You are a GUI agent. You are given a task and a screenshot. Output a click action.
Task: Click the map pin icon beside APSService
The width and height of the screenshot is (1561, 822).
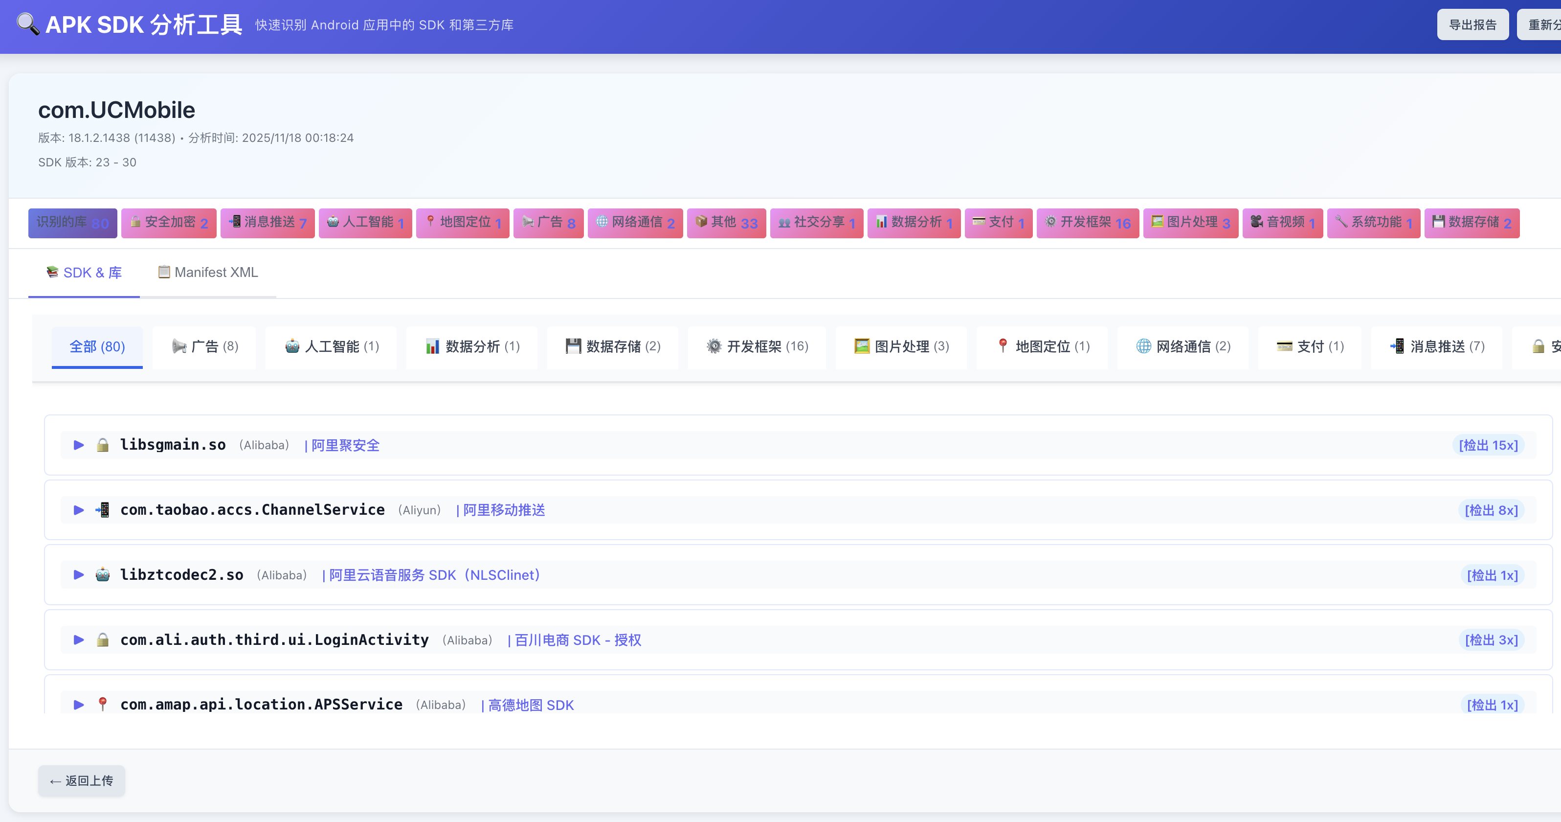[x=103, y=704]
